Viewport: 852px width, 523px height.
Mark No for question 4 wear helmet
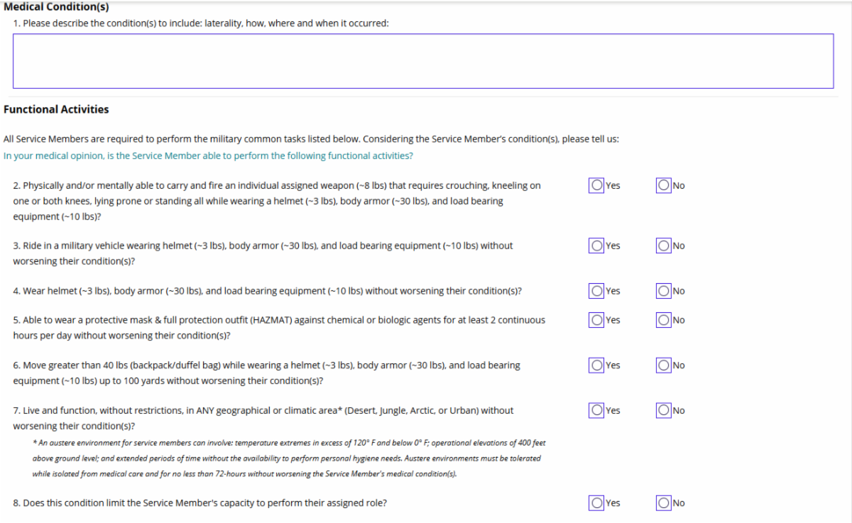coord(664,291)
